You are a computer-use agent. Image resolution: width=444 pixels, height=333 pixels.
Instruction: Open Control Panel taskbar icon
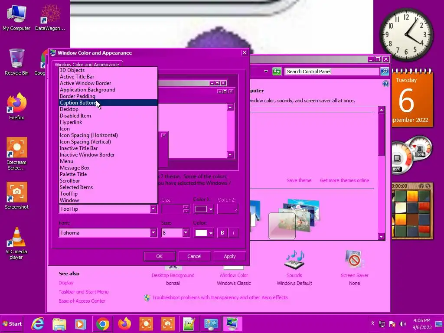click(x=211, y=323)
